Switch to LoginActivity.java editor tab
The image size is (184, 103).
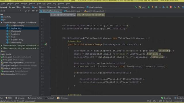pos(73,11)
